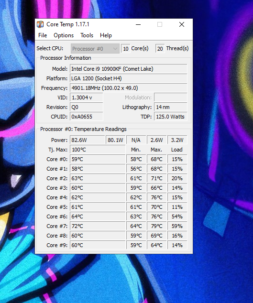
Task: Click the CPUID value 0xA0655
Action: click(x=86, y=117)
